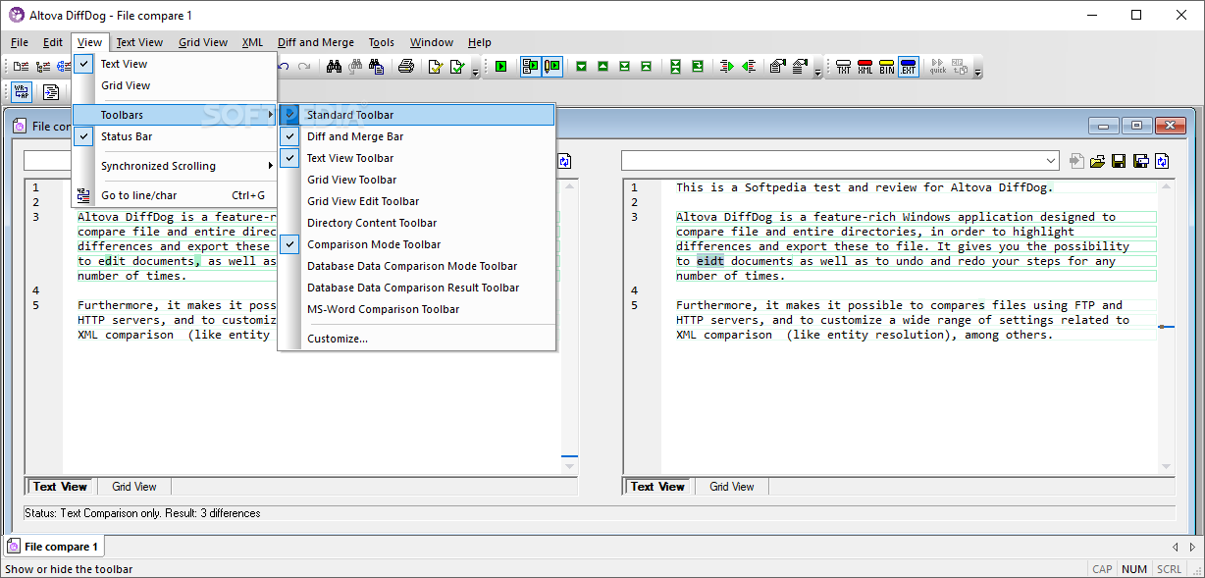Select the BIN comparison mode icon
Image resolution: width=1205 pixels, height=578 pixels.
click(887, 67)
